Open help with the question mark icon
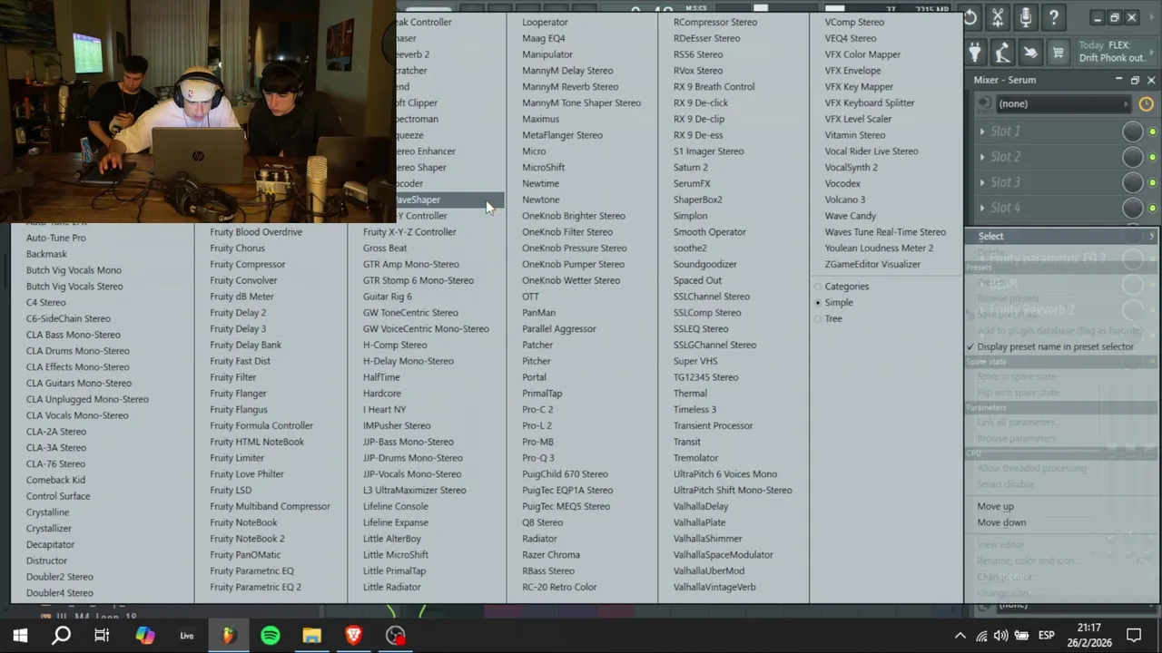Image resolution: width=1162 pixels, height=653 pixels. pos(1054,17)
